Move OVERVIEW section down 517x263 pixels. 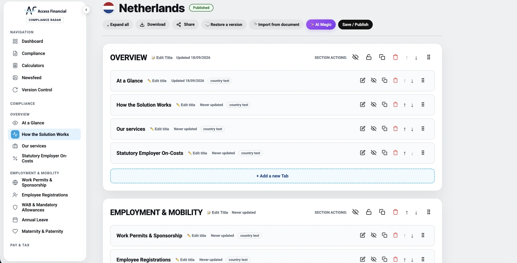[416, 58]
